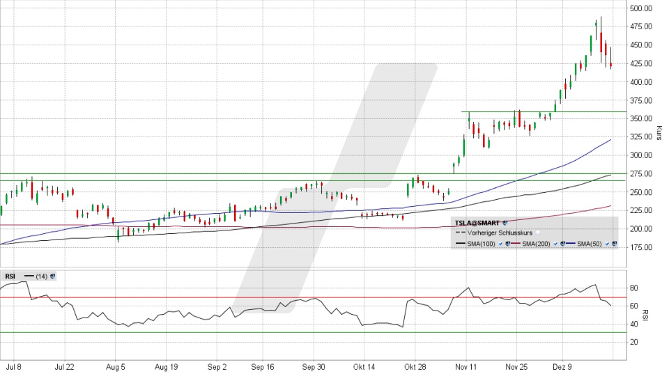Click the 175.00 price axis value
Image resolution: width=669 pixels, height=376 pixels.
641,247
